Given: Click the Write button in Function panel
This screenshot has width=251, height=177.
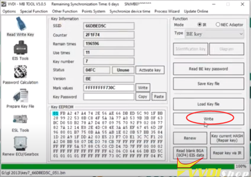Looking at the screenshot, I should (208, 119).
